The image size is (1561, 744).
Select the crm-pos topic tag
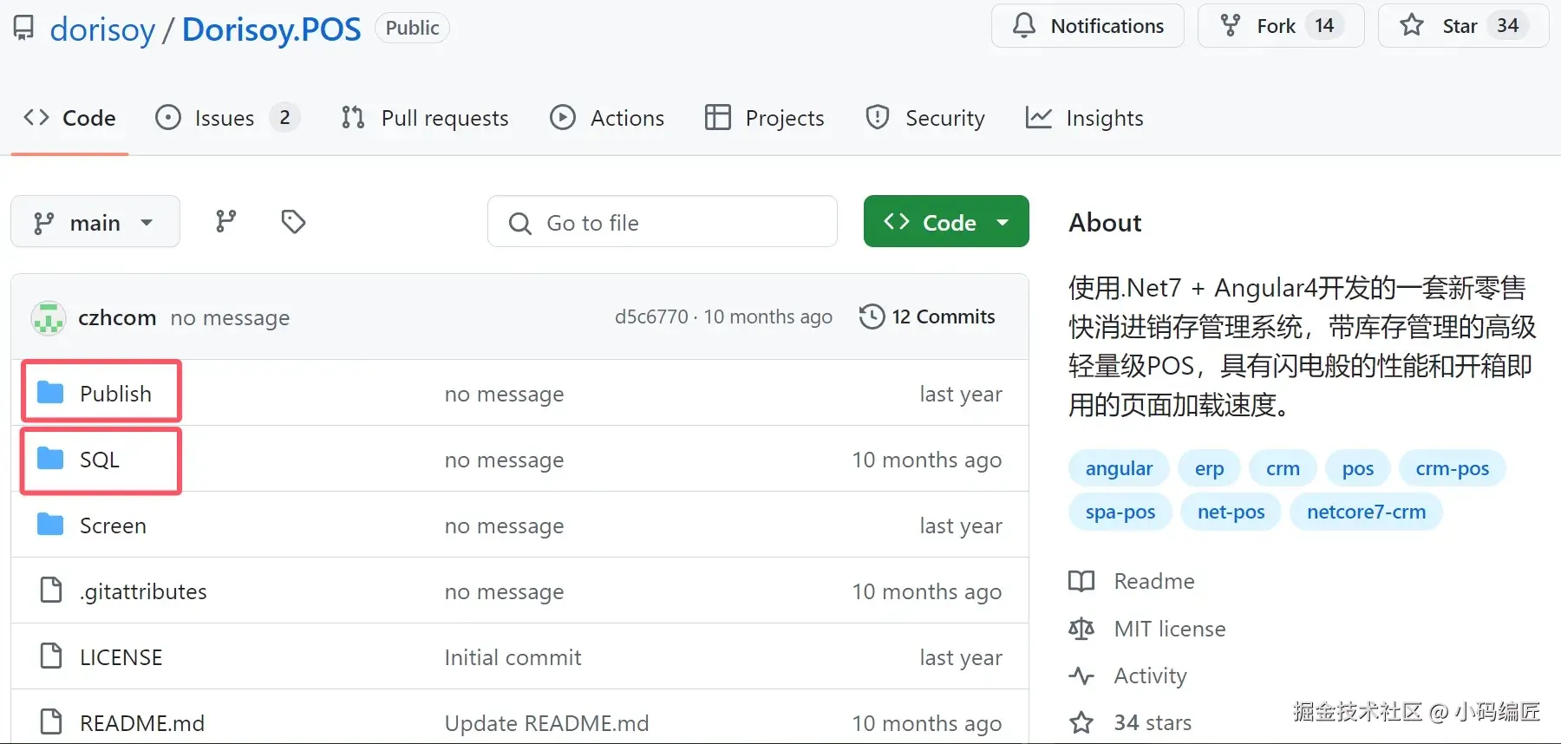(1452, 468)
